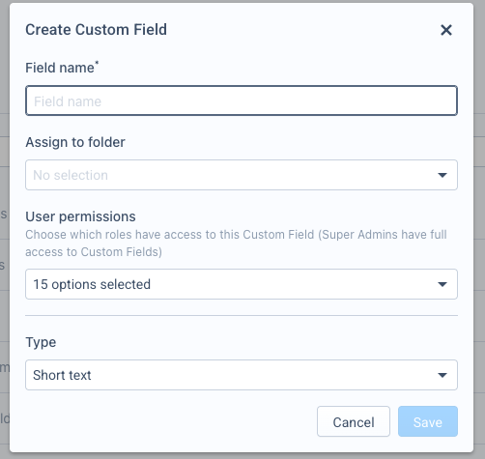Select the Create Custom Field title

point(96,30)
